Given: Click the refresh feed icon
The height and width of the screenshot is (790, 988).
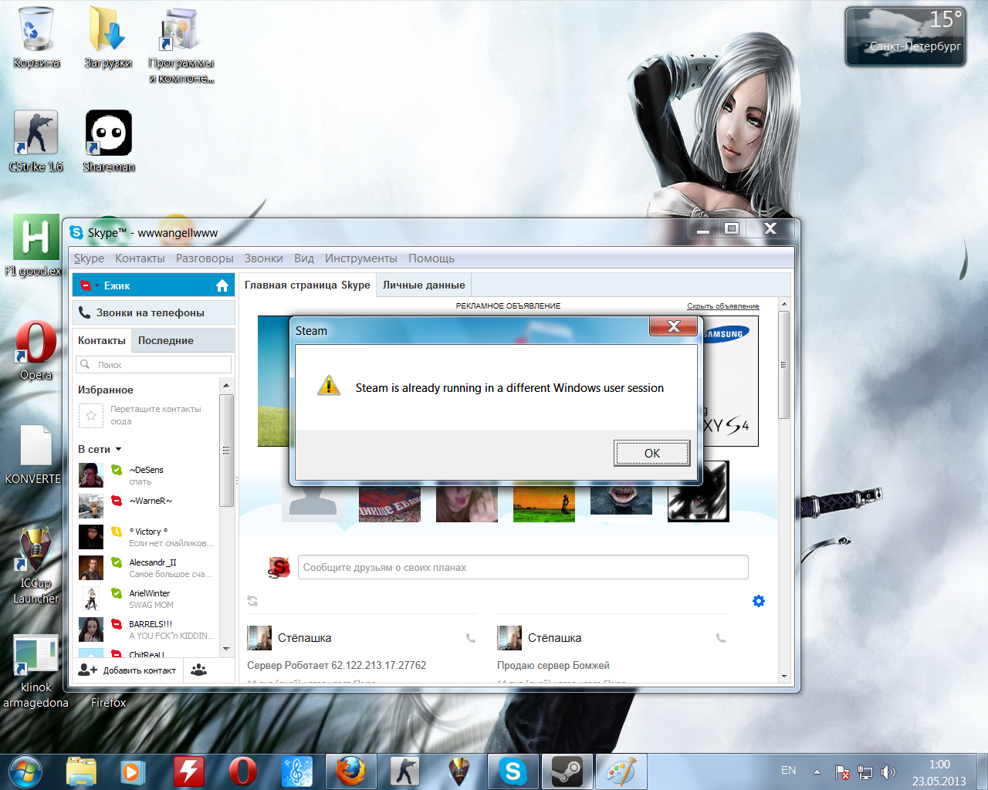Looking at the screenshot, I should click(x=252, y=601).
